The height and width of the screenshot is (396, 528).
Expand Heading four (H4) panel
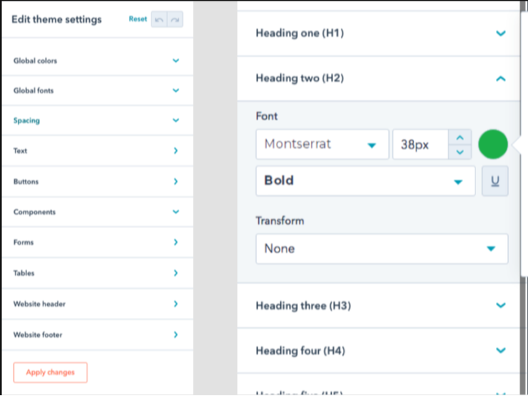tap(379, 350)
